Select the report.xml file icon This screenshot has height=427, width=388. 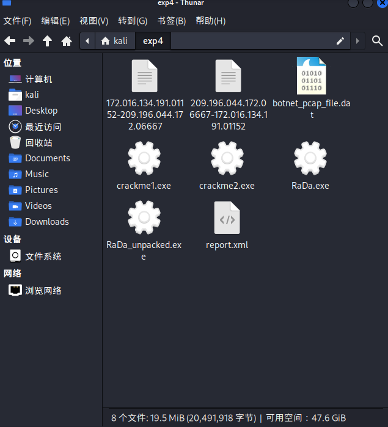click(227, 217)
